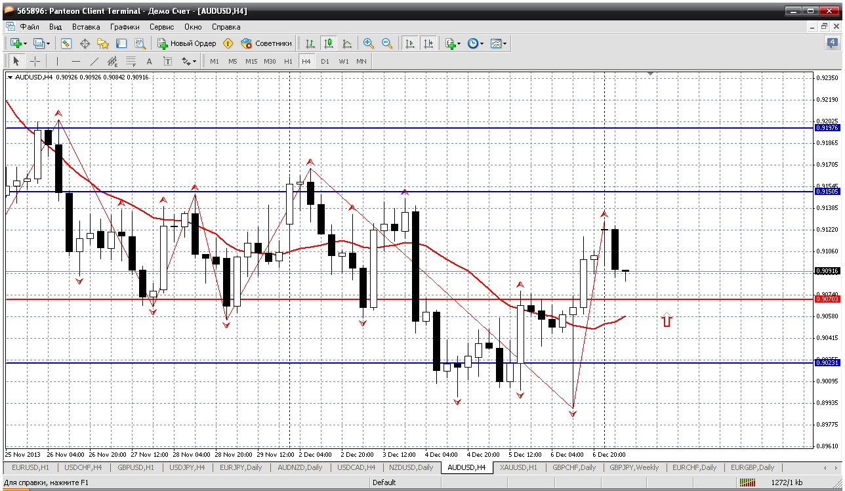This screenshot has width=845, height=491.
Task: Click the terminal logo icon beside Файл
Action: [10, 27]
